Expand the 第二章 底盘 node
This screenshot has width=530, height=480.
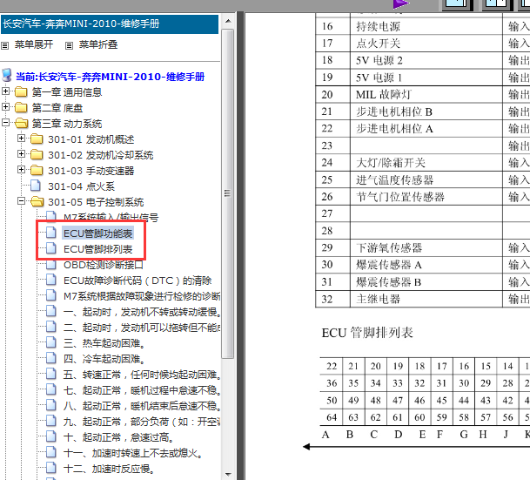(5, 107)
